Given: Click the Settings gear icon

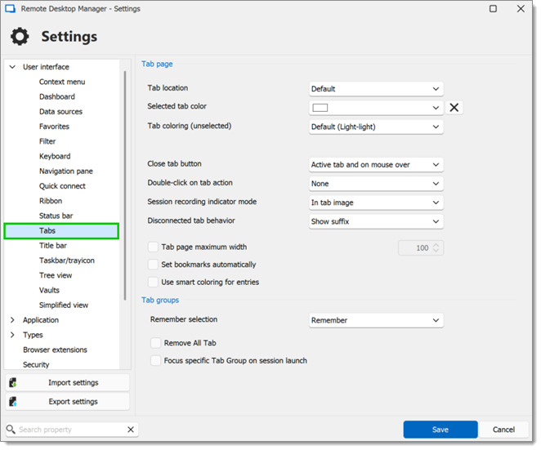Looking at the screenshot, I should click(20, 37).
